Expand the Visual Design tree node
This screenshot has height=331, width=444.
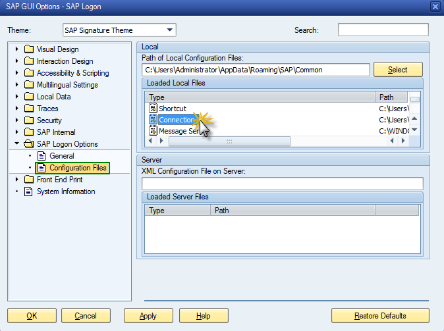17,49
